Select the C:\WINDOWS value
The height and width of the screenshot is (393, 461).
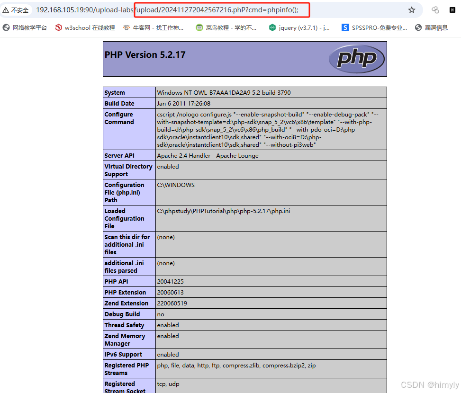[x=176, y=185]
